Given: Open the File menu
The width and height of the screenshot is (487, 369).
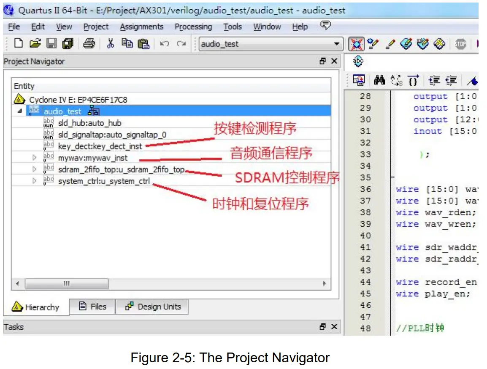Looking at the screenshot, I should tap(14, 27).
